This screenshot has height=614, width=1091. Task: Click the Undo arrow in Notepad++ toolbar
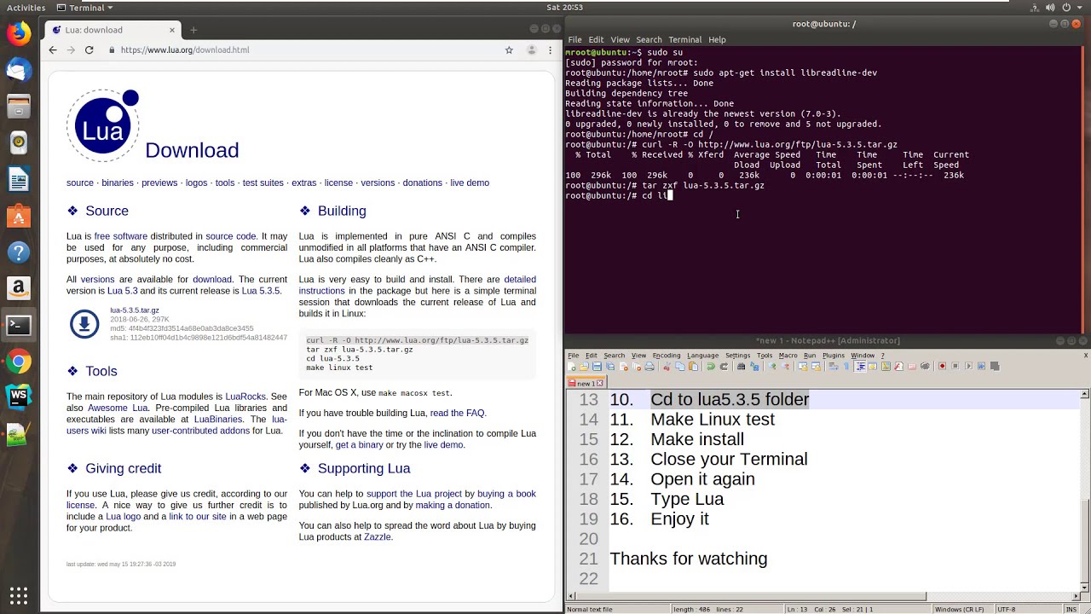710,367
